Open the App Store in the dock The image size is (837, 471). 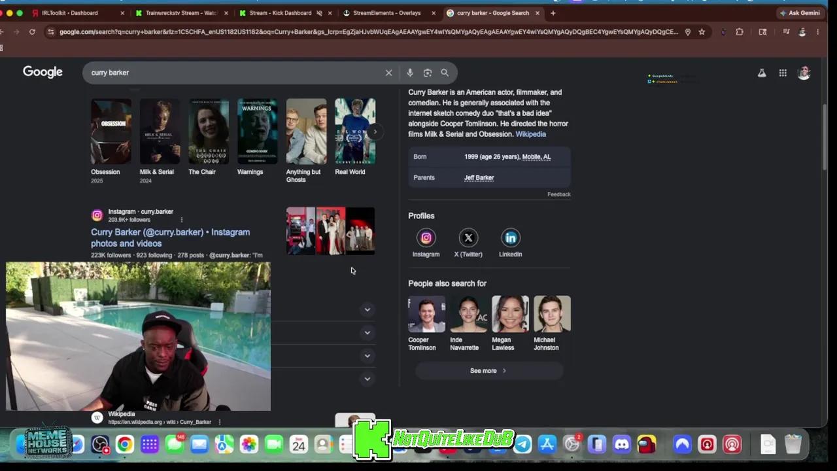coord(547,445)
